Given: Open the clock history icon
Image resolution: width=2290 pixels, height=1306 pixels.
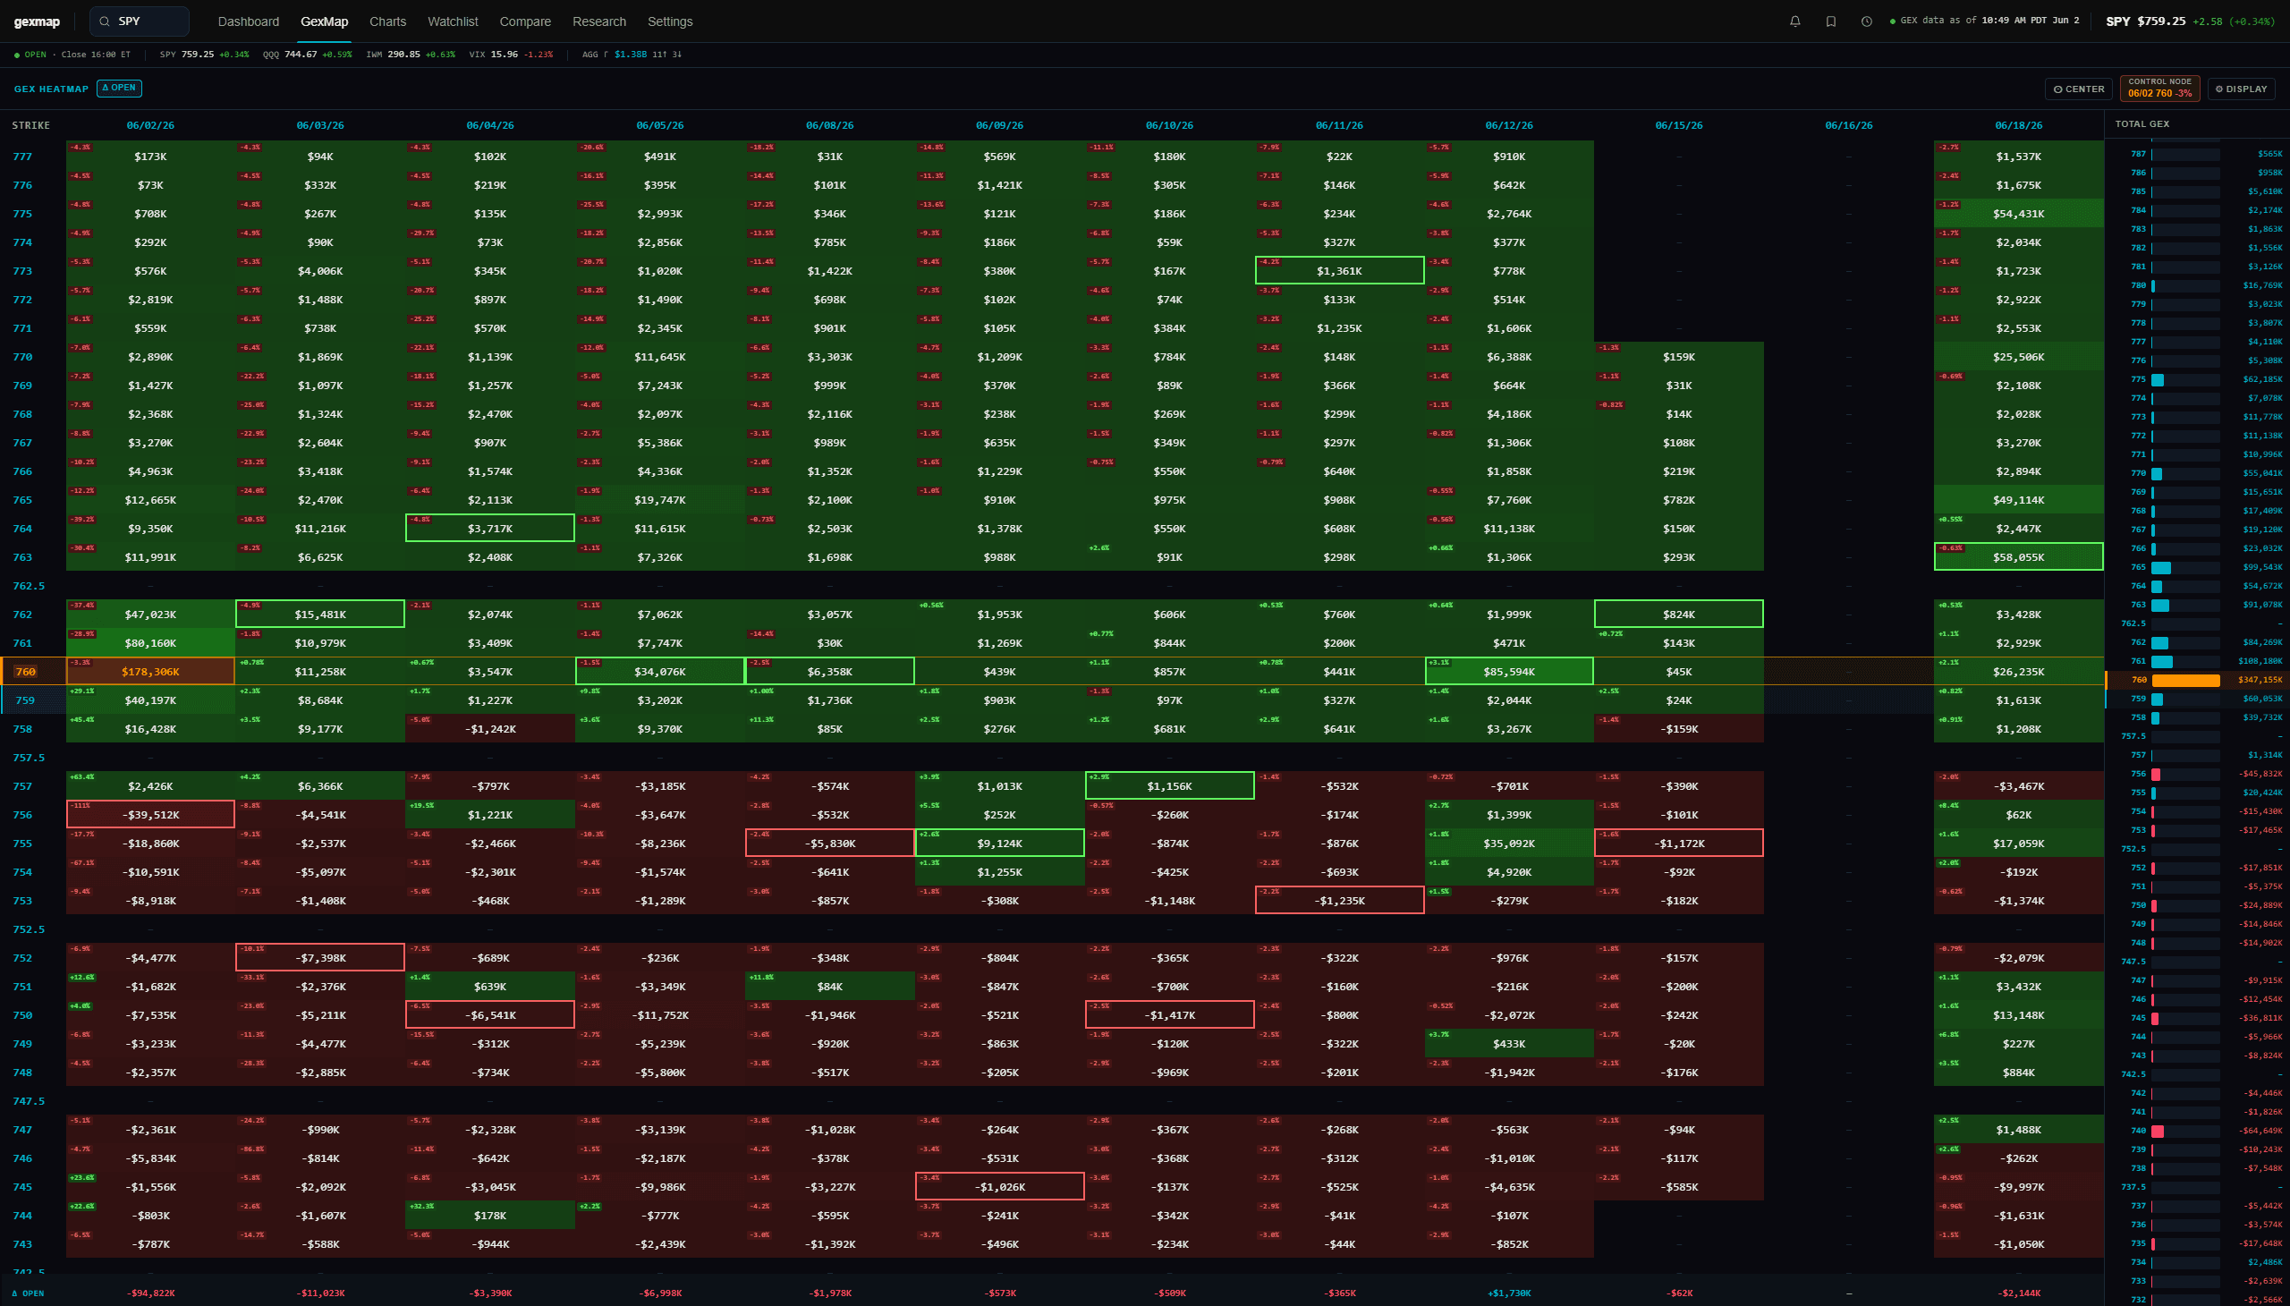Looking at the screenshot, I should point(1867,21).
